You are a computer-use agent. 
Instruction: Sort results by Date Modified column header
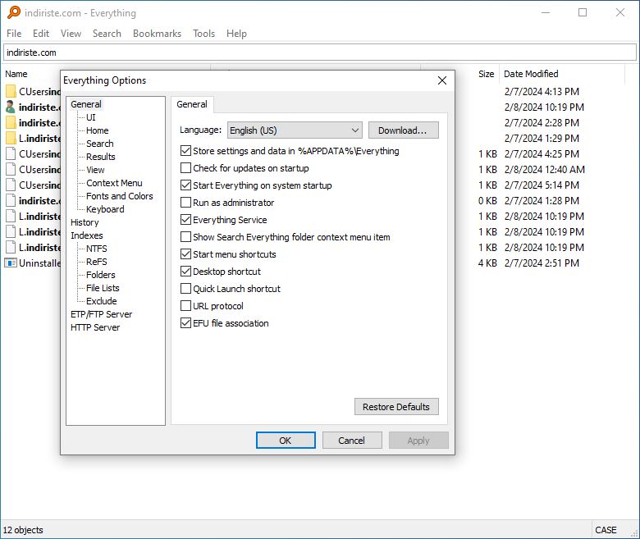pos(531,74)
